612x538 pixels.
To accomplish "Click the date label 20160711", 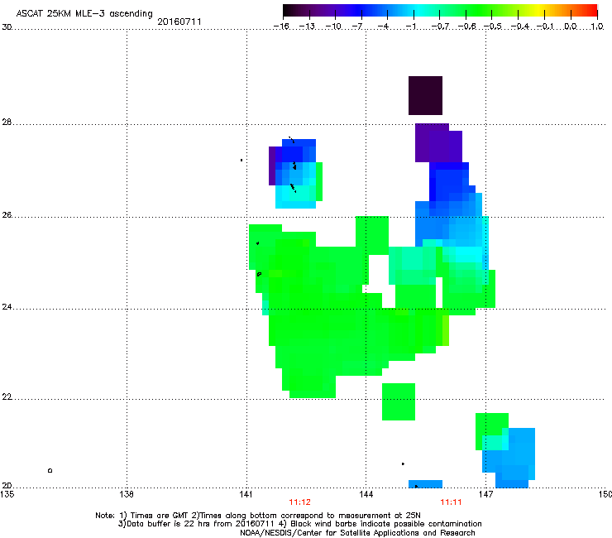I will (x=179, y=22).
